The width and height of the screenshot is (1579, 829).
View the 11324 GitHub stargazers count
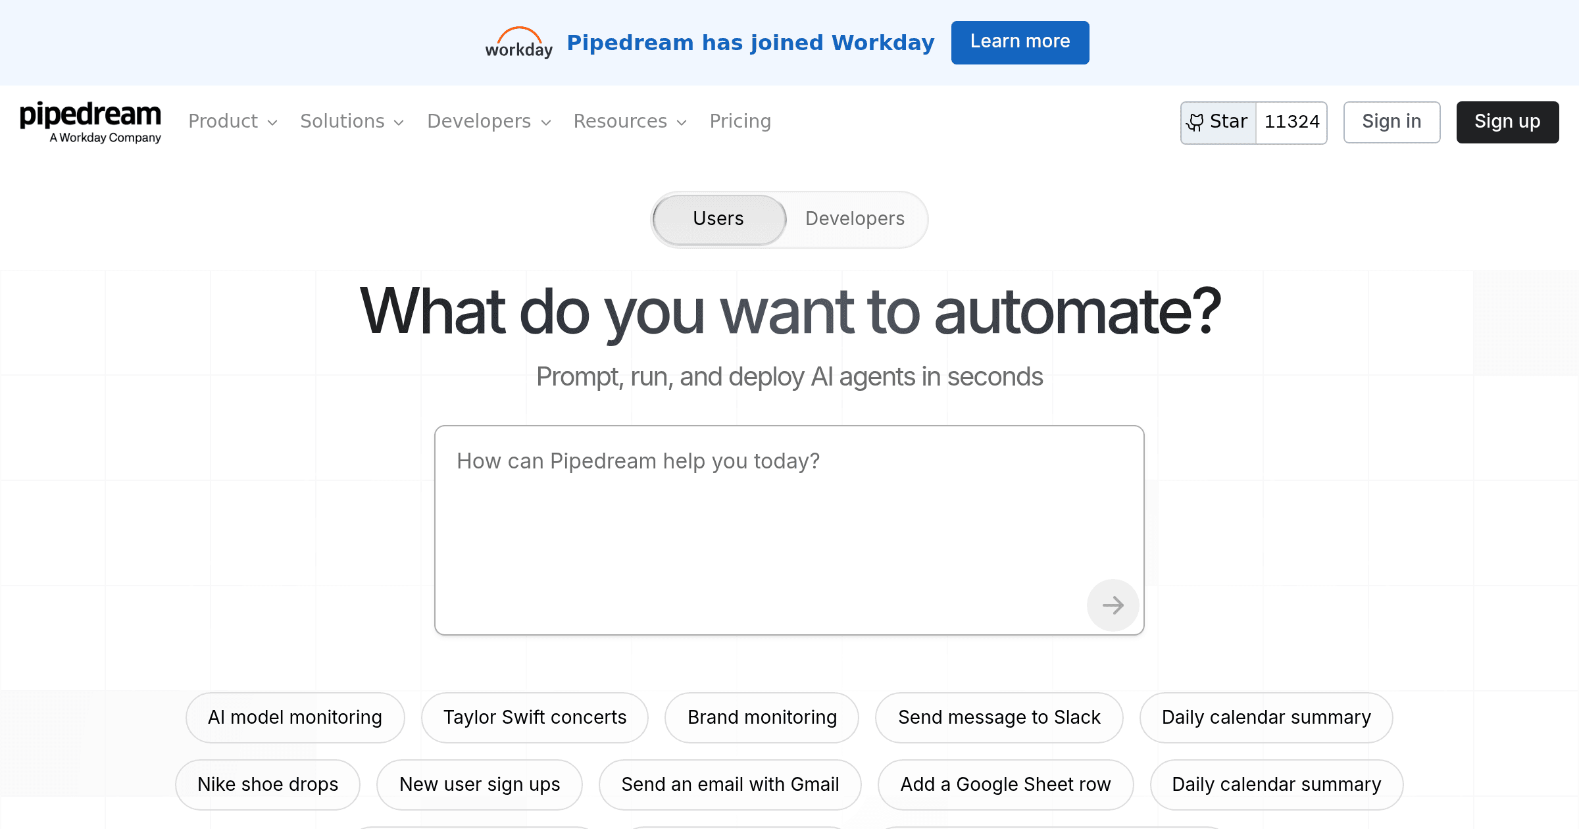(1291, 122)
